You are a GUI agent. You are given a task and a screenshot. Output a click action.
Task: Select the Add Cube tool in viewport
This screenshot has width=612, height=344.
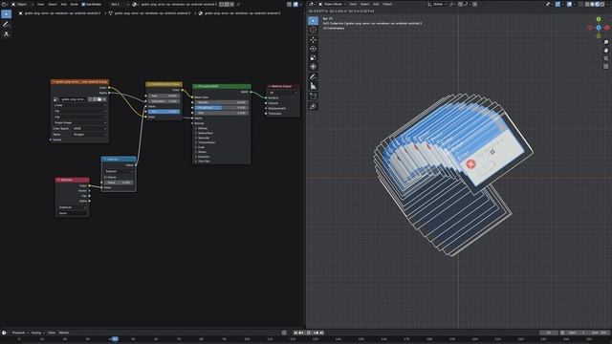click(x=313, y=96)
